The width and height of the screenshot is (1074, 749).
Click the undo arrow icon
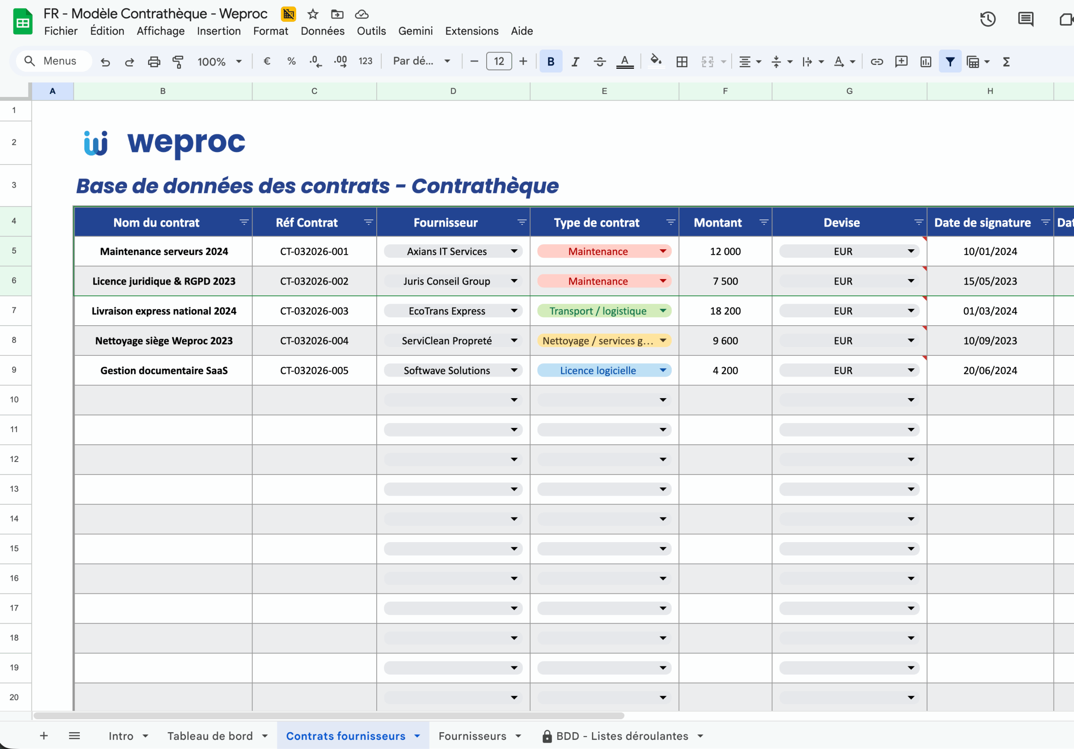pos(105,61)
